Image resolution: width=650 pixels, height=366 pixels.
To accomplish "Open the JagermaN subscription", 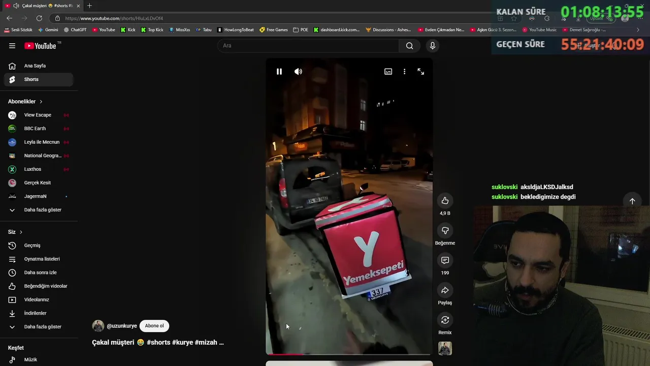I will 39,196.
